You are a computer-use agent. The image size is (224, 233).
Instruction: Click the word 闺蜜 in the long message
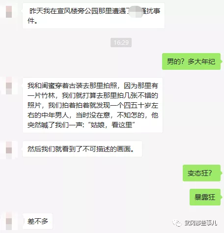pos(48,86)
